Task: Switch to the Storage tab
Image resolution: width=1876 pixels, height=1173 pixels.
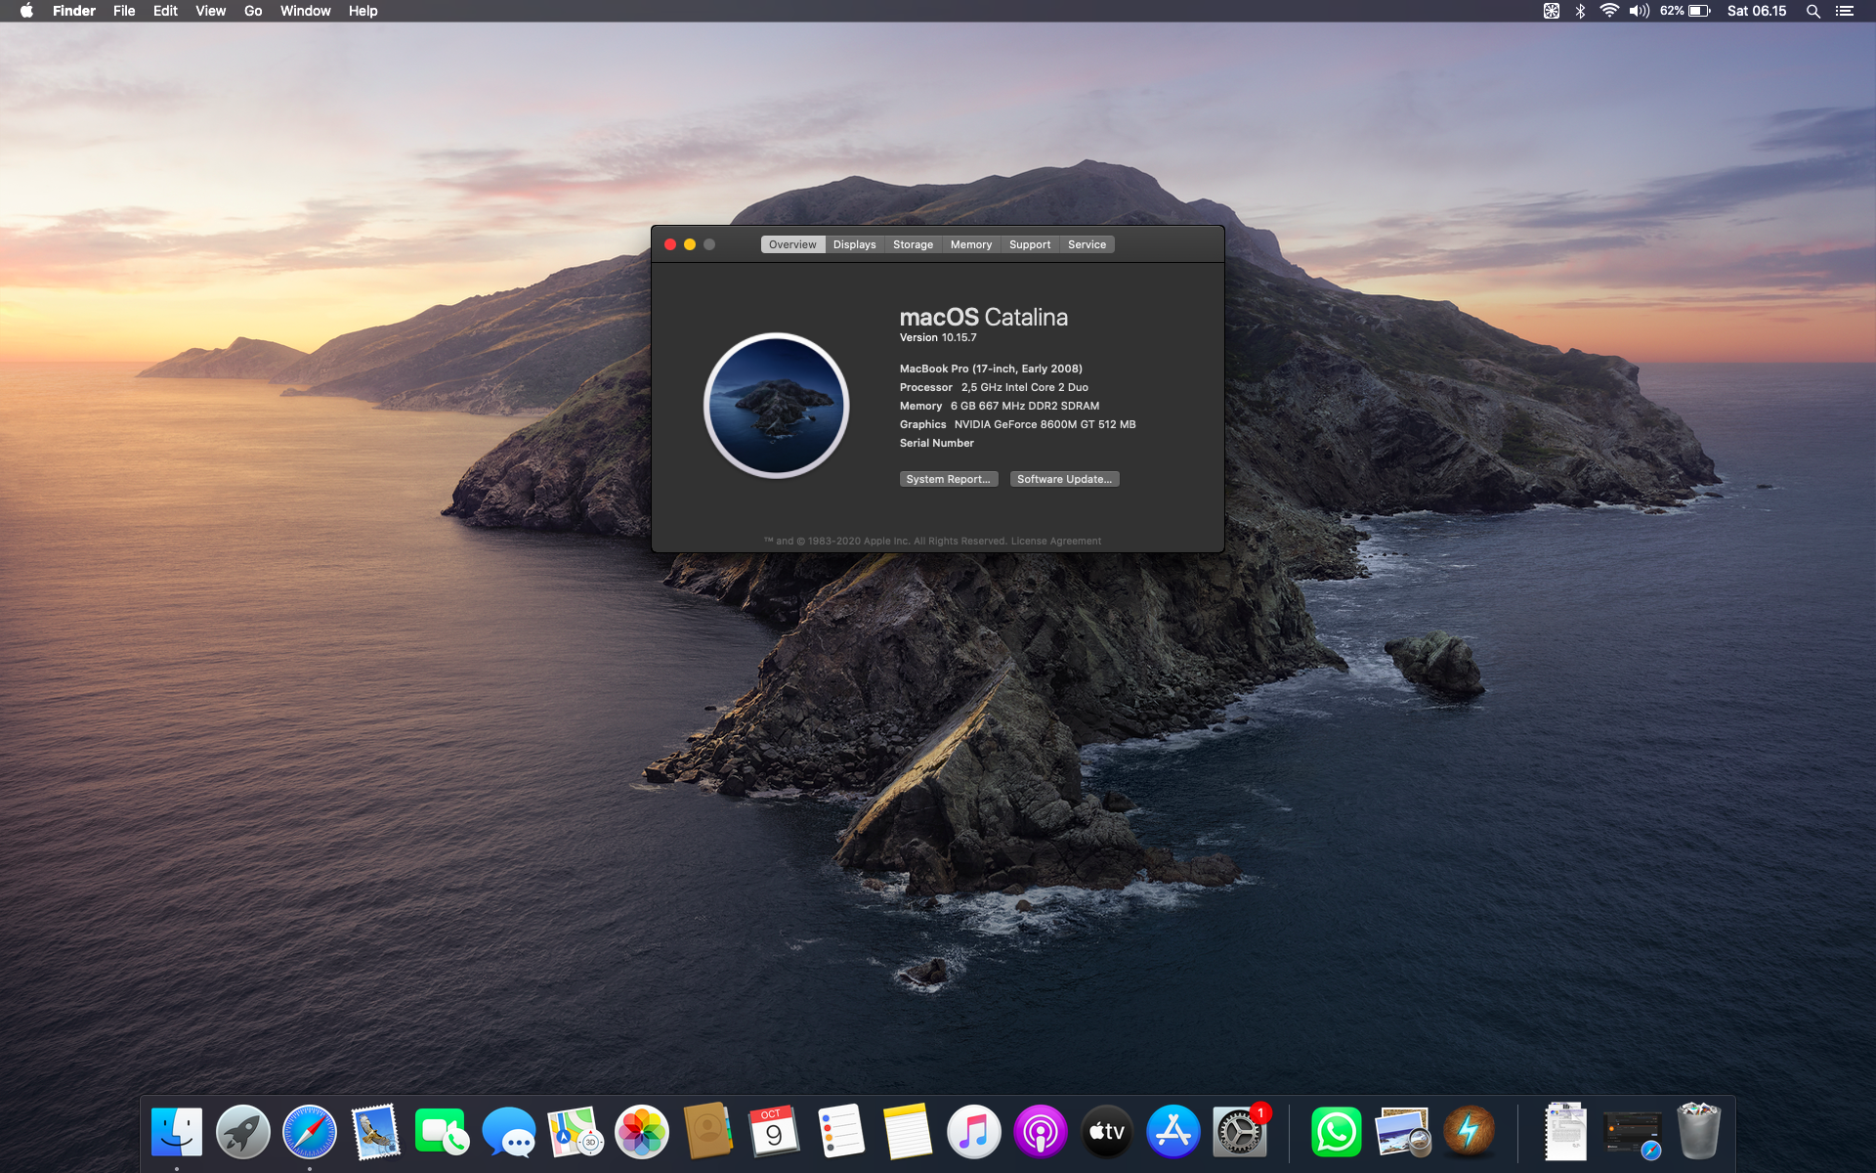Action: (x=913, y=244)
